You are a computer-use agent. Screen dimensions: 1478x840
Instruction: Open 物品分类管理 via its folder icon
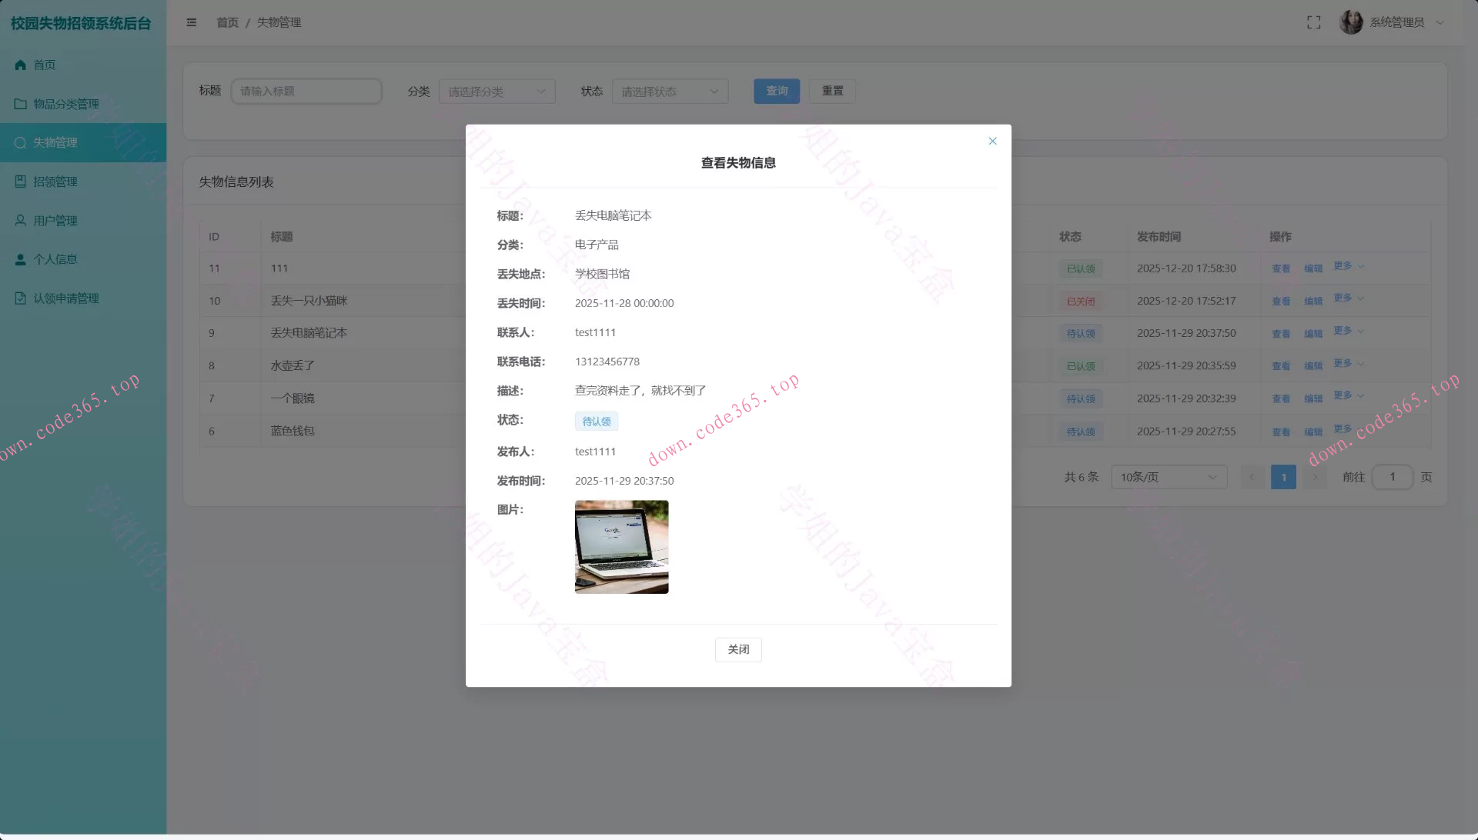coord(20,103)
